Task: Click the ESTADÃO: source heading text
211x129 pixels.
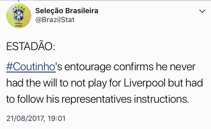Action: click(31, 46)
